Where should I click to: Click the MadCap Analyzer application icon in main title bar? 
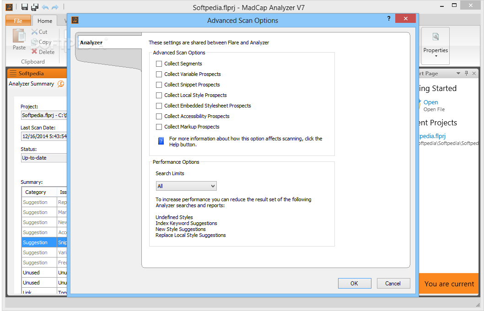(x=9, y=7)
